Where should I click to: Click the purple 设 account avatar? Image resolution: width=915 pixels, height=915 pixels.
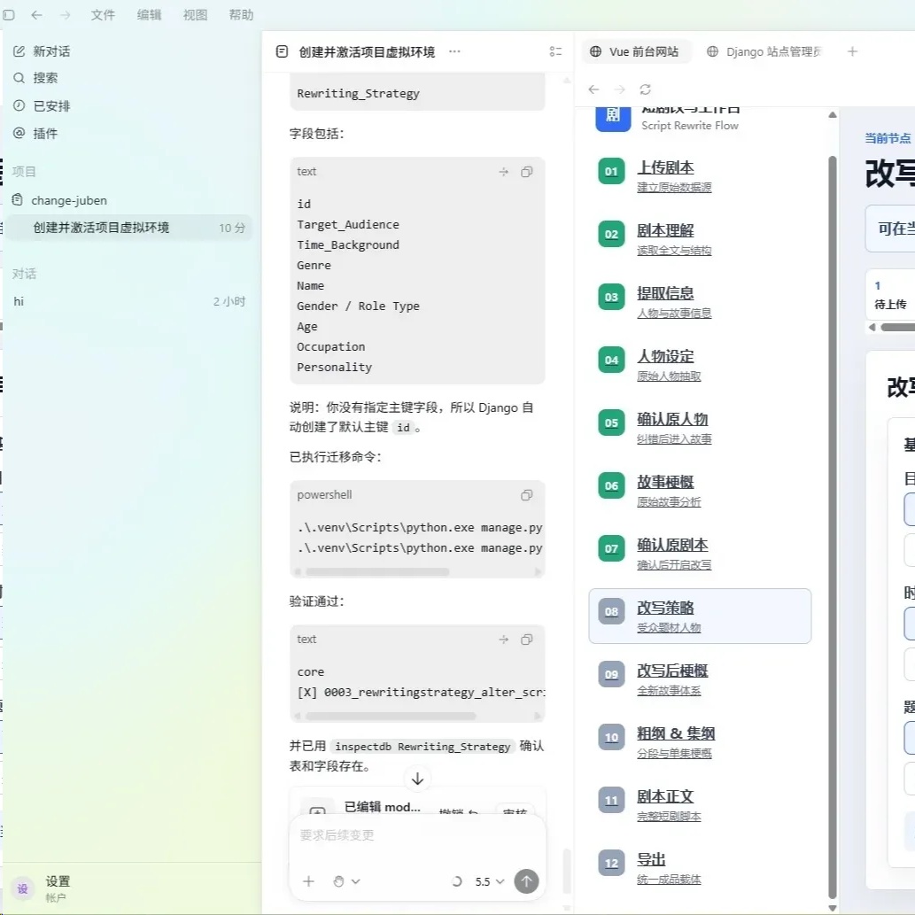[x=23, y=888]
